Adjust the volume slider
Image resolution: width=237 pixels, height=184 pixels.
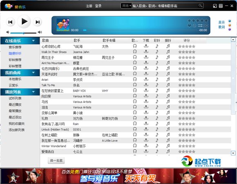click(x=23, y=33)
